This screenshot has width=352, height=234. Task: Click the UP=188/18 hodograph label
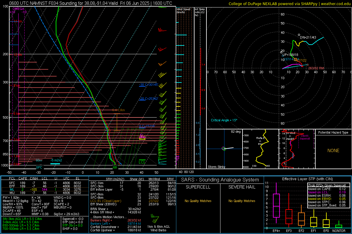[290, 55]
